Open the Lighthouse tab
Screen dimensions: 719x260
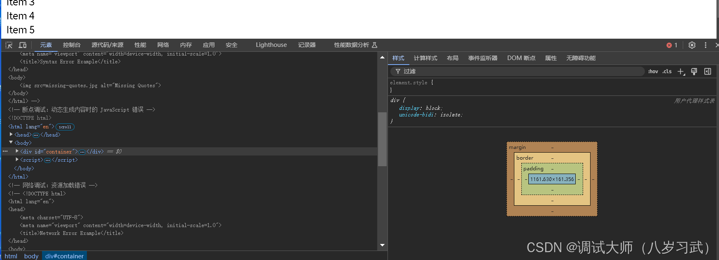(x=271, y=45)
